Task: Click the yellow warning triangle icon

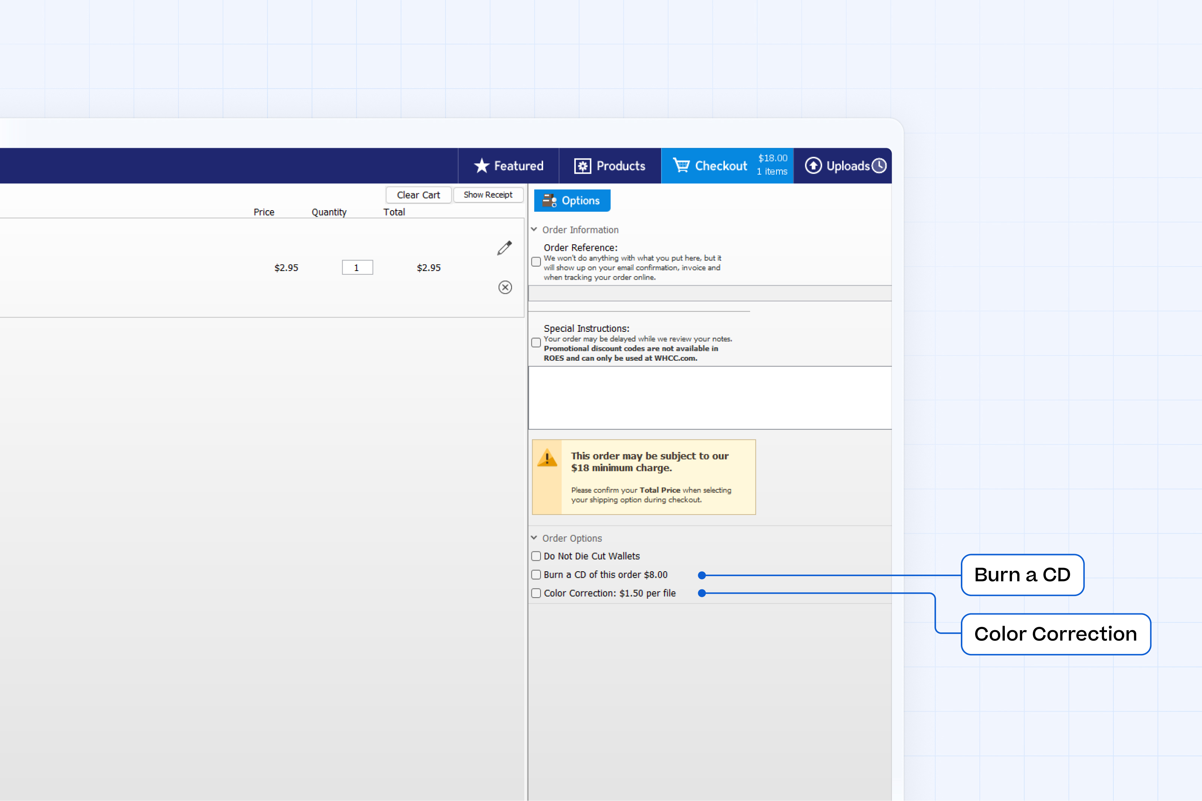Action: click(547, 458)
